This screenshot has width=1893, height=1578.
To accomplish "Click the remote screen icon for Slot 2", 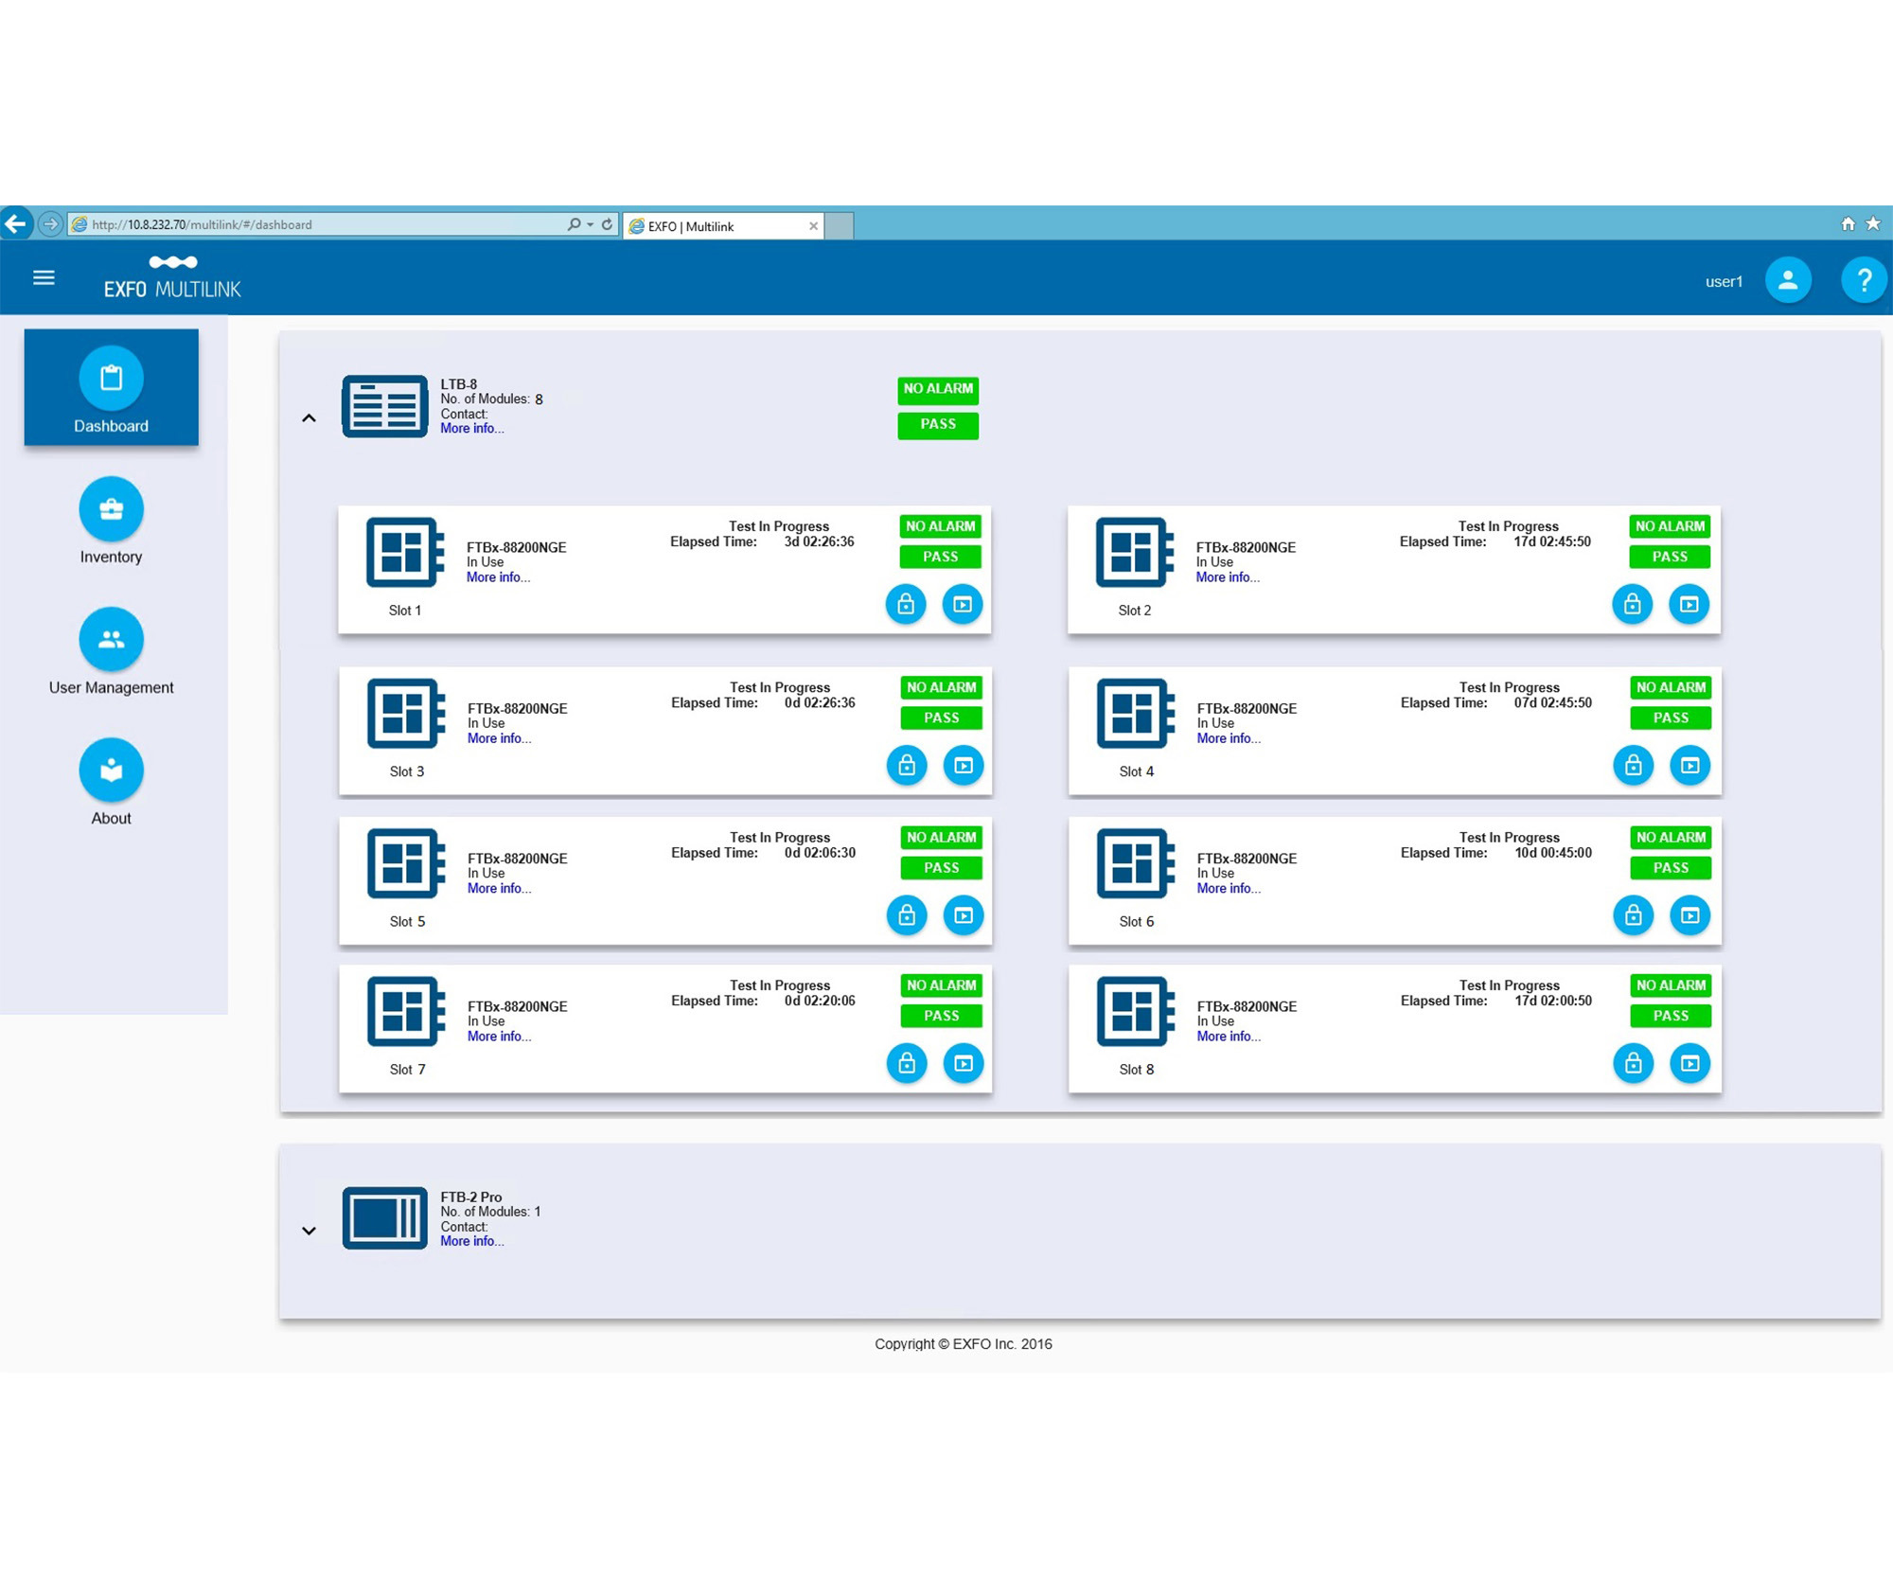I will tap(1689, 604).
